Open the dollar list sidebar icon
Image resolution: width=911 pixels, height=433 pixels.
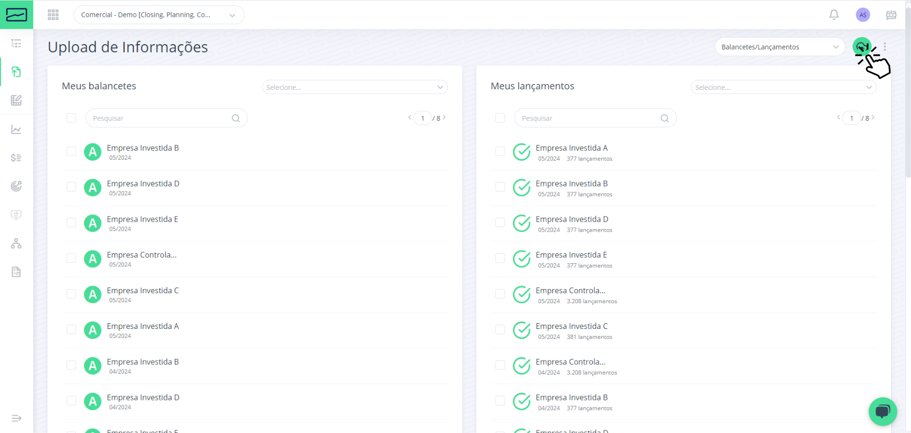pos(16,158)
